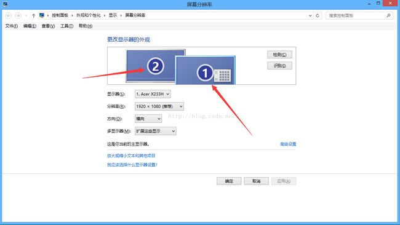Open the 帮助(H) menu
400x225 pixels.
click(86, 26)
